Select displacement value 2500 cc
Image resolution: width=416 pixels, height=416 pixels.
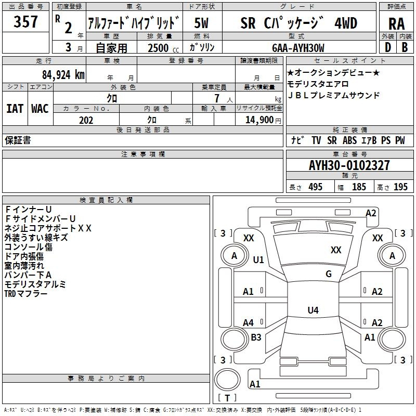pos(163,48)
